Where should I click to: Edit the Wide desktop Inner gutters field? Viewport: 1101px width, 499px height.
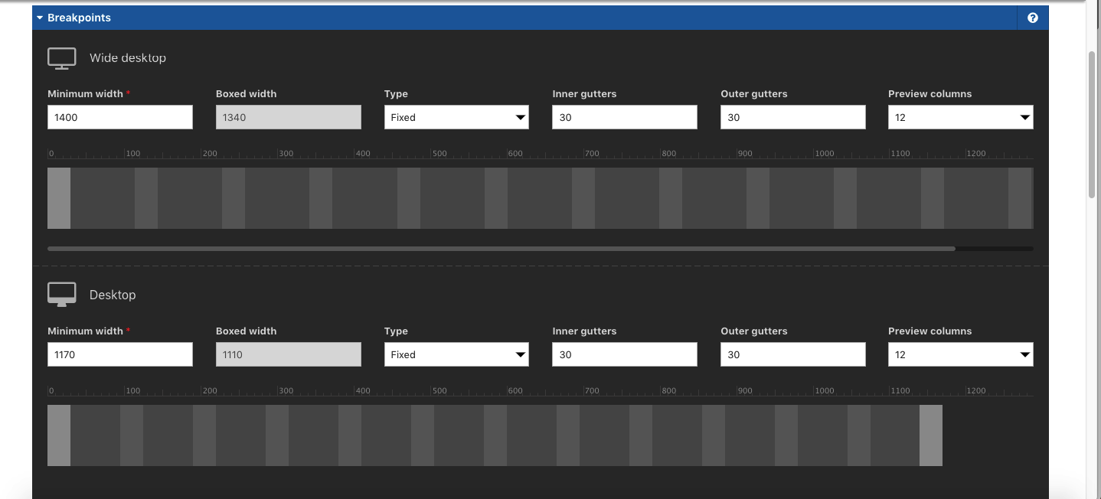point(624,117)
